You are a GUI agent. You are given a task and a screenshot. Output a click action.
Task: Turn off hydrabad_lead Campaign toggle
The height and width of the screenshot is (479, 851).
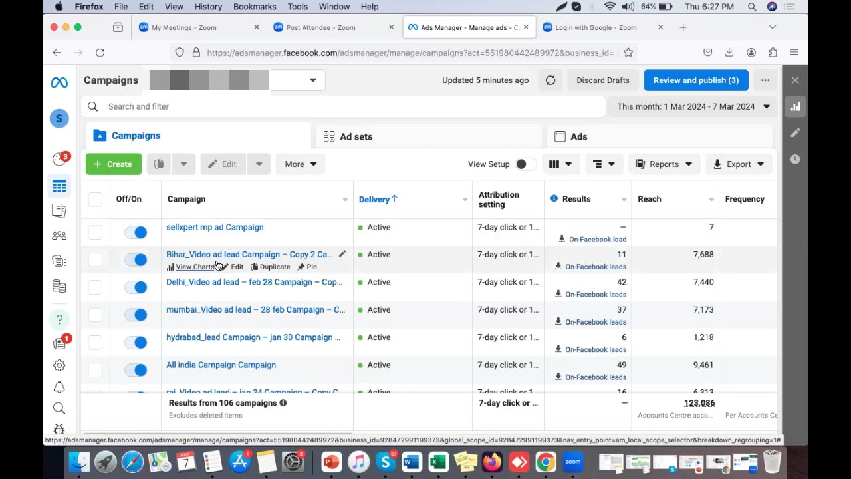pos(136,343)
